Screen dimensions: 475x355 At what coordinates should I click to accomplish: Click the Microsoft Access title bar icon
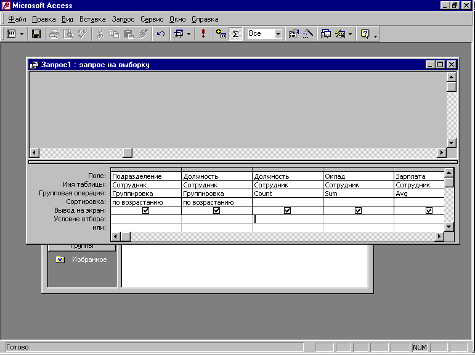tap(6, 5)
